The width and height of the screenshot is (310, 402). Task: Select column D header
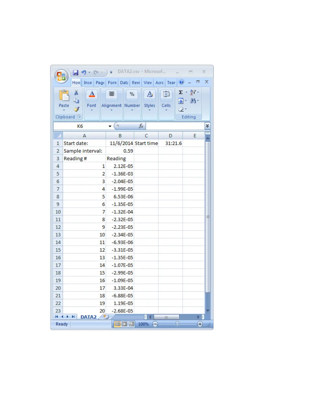coord(170,136)
